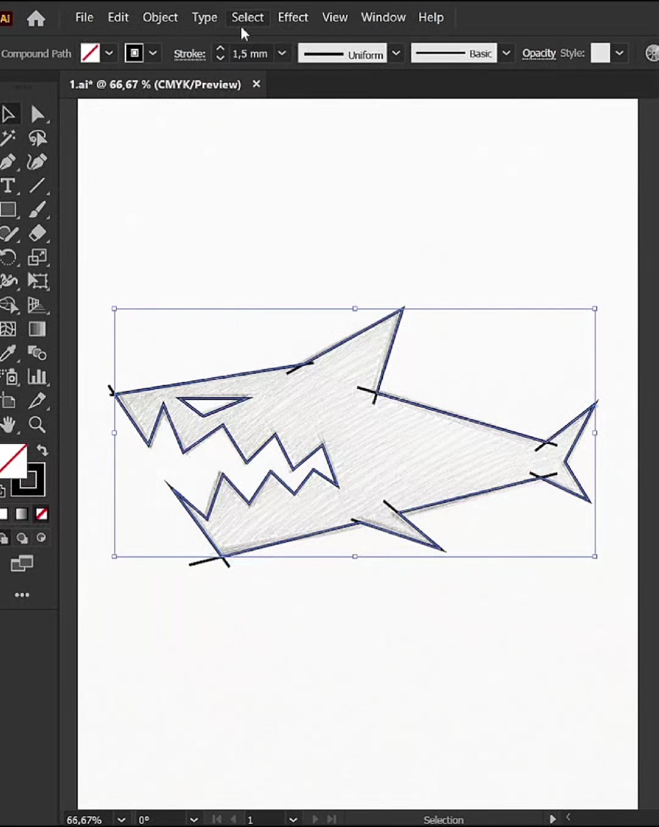The width and height of the screenshot is (659, 827).
Task: Open graphic Style dropdown arrow
Action: point(619,53)
